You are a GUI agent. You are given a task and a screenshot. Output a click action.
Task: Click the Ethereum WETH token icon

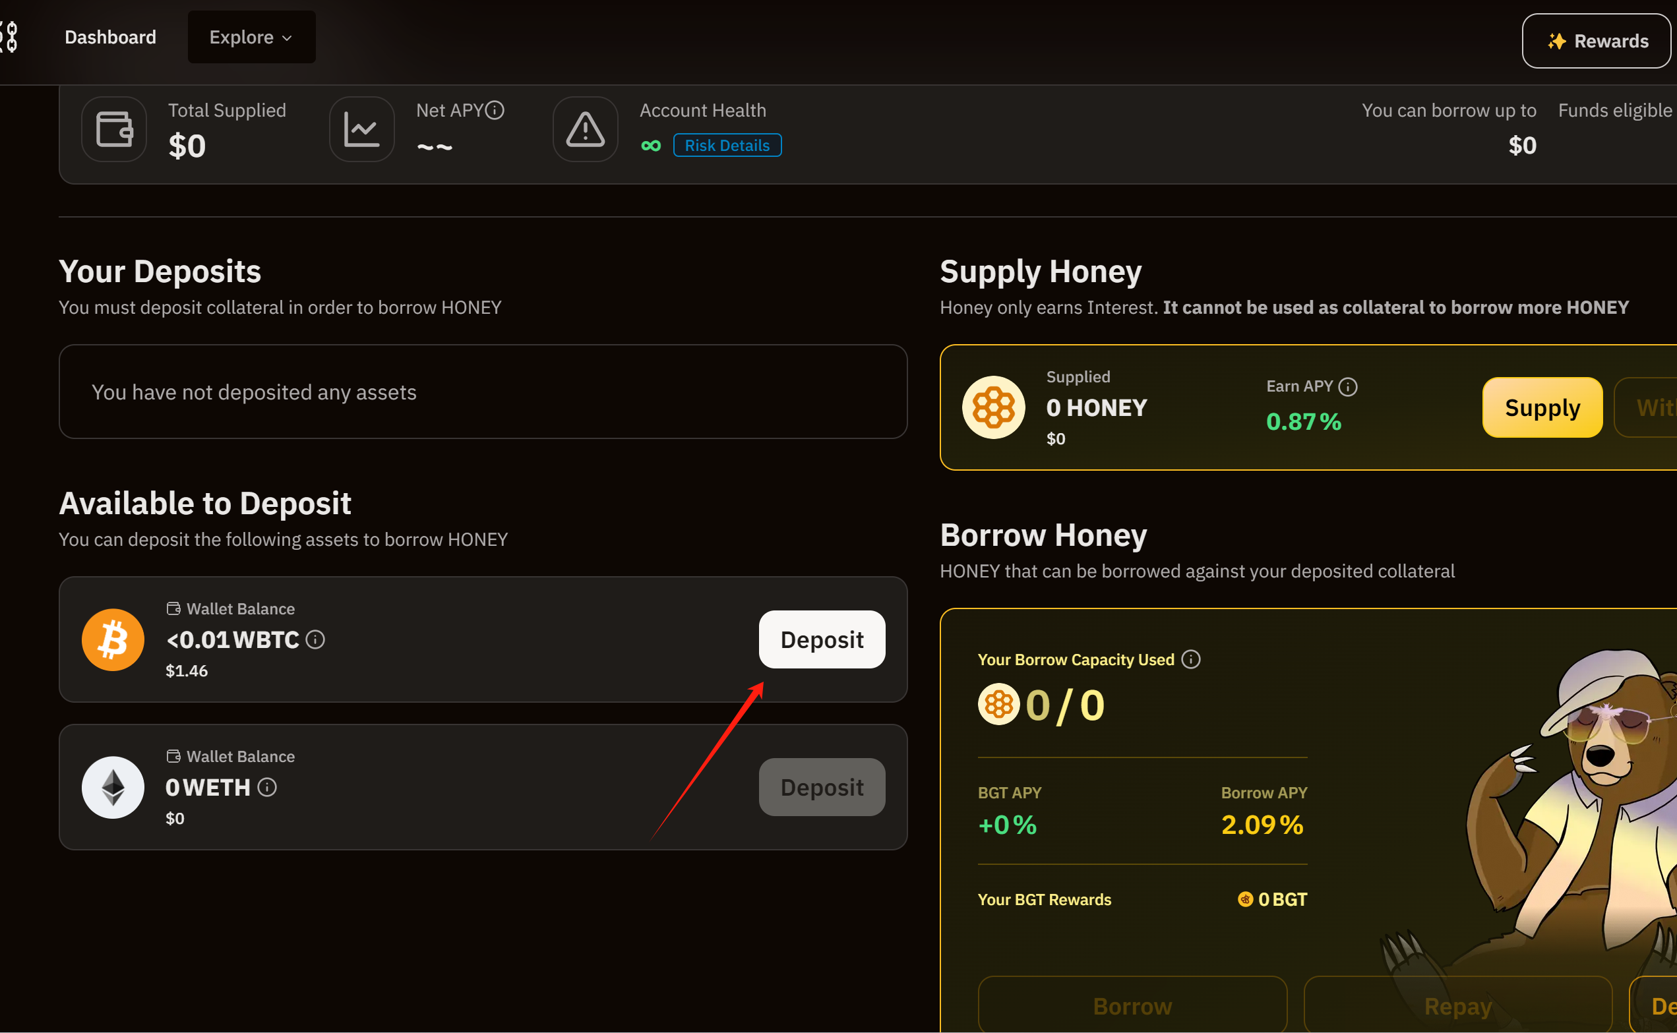click(x=113, y=787)
